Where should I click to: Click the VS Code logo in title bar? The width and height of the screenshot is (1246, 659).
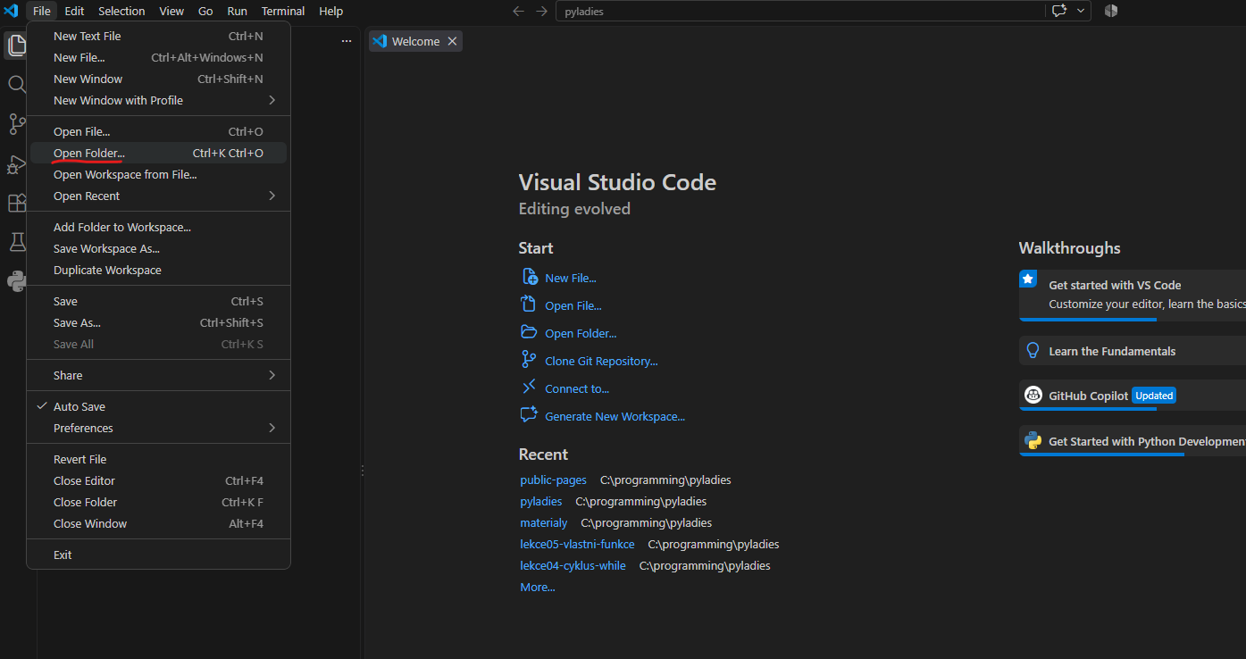pos(11,11)
